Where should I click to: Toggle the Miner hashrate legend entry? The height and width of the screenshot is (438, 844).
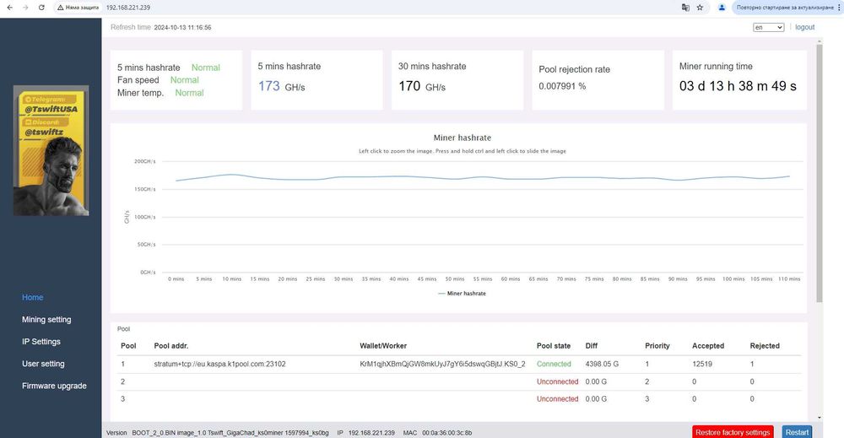(462, 293)
